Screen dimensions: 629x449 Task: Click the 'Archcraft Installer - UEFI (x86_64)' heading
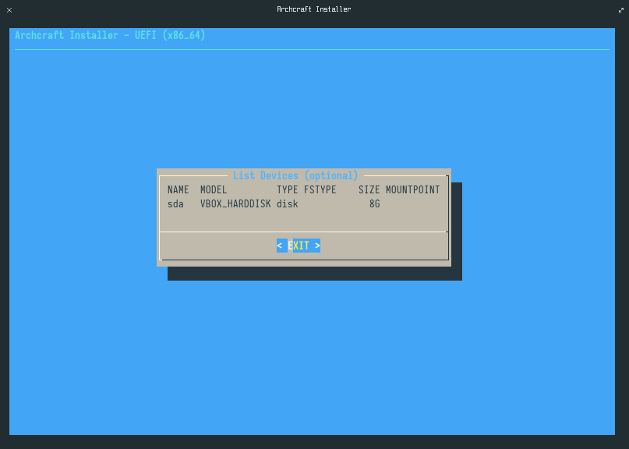[110, 35]
